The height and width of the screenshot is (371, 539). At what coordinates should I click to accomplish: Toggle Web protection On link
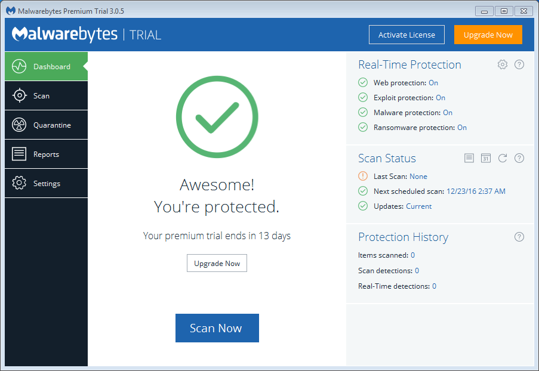coord(433,83)
